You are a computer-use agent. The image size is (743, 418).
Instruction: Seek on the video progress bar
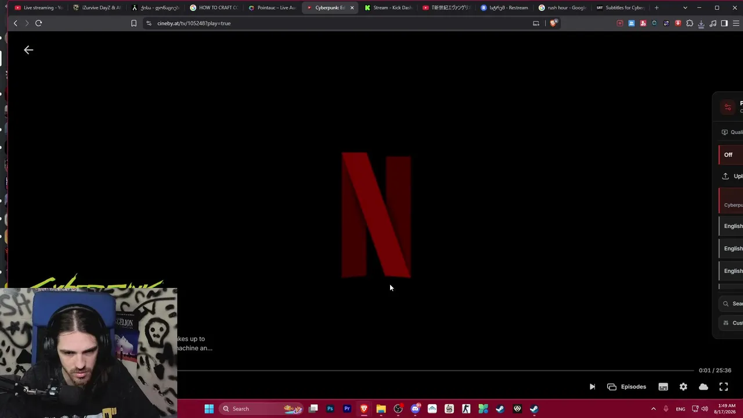pos(435,370)
